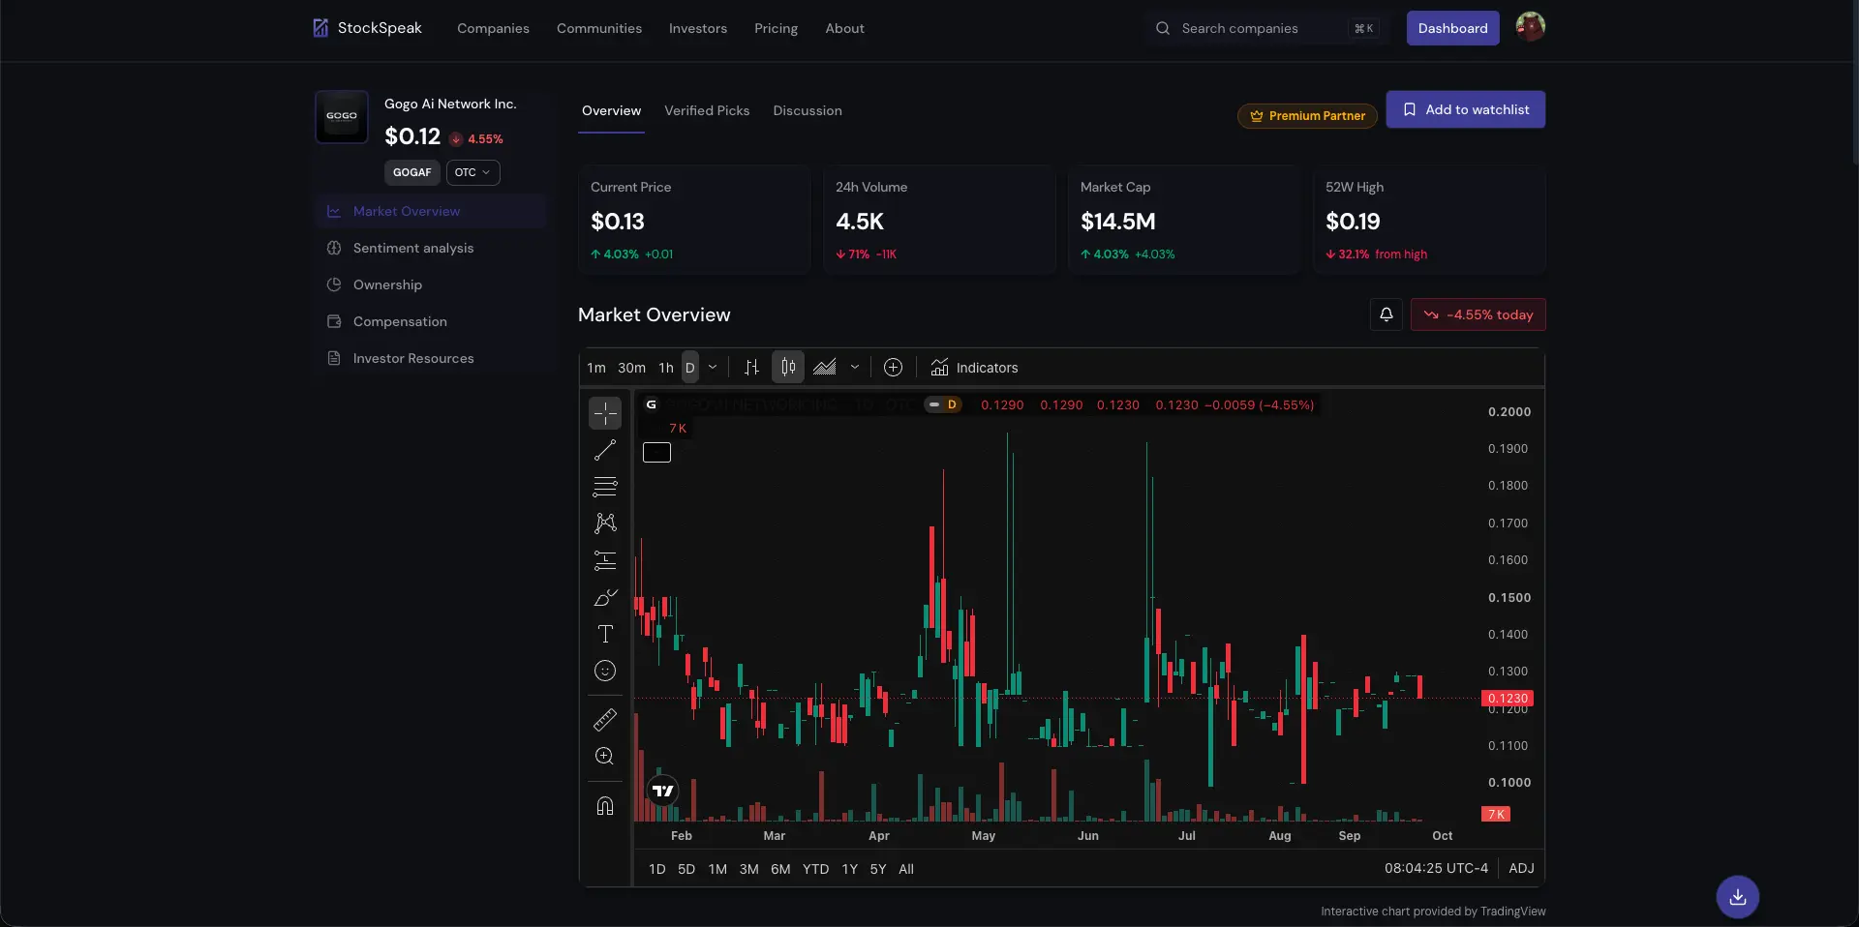Open the Communities nav item

click(x=599, y=28)
